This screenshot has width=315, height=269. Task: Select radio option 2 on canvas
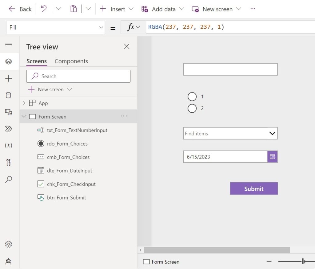coord(192,108)
